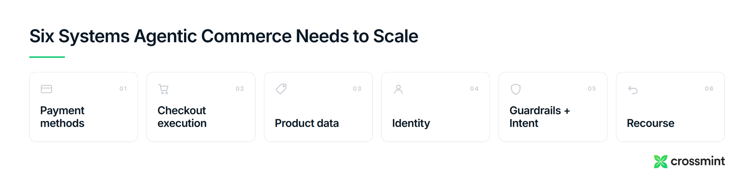Click the price tag icon on Product data
The image size is (754, 188).
point(281,89)
